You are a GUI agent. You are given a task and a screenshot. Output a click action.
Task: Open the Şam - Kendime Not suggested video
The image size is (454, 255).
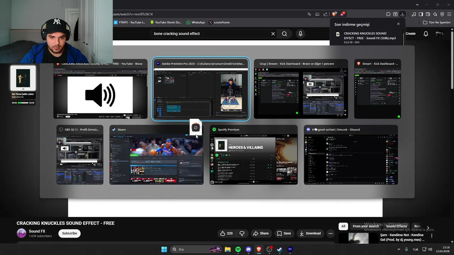402,237
